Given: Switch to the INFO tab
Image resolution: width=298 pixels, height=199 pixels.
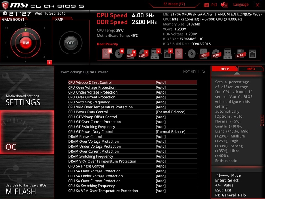Looking at the screenshot, I should pyautogui.click(x=251, y=69).
